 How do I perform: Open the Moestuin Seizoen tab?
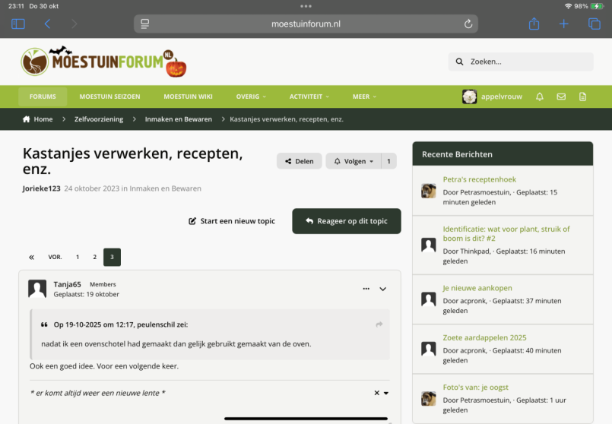point(109,97)
